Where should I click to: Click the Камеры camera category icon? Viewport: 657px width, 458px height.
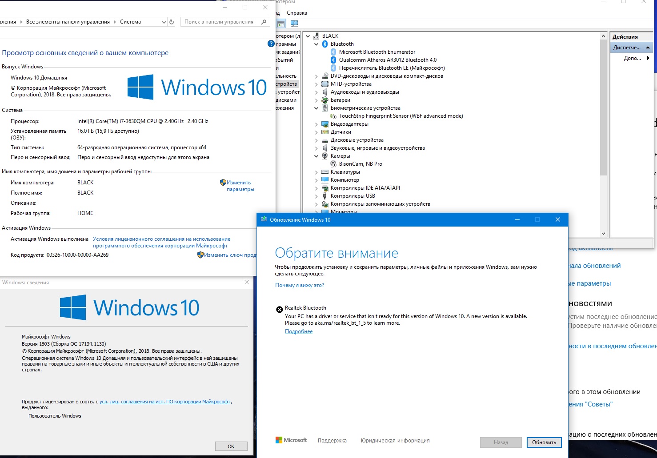[325, 156]
